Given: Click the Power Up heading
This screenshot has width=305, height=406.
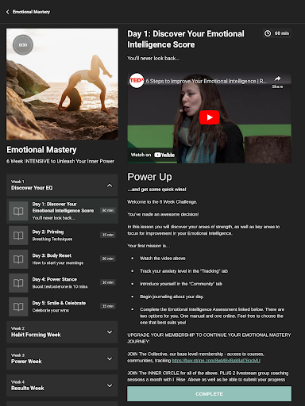Looking at the screenshot, I should pos(149,177).
